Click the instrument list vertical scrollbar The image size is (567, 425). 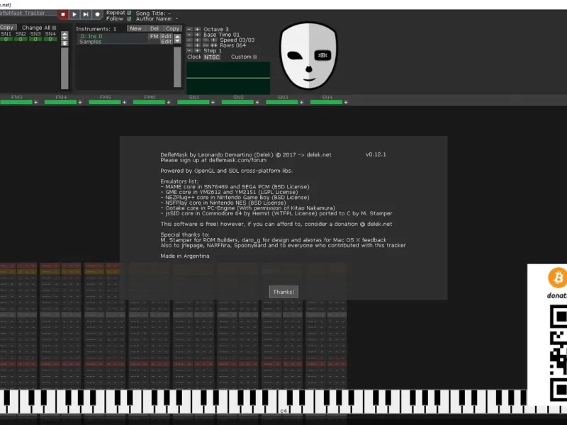click(x=177, y=67)
